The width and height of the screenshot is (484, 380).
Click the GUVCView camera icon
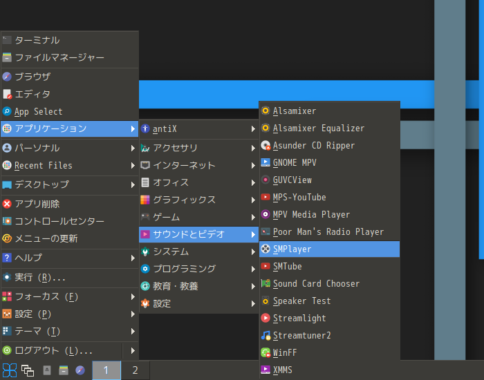coord(266,180)
